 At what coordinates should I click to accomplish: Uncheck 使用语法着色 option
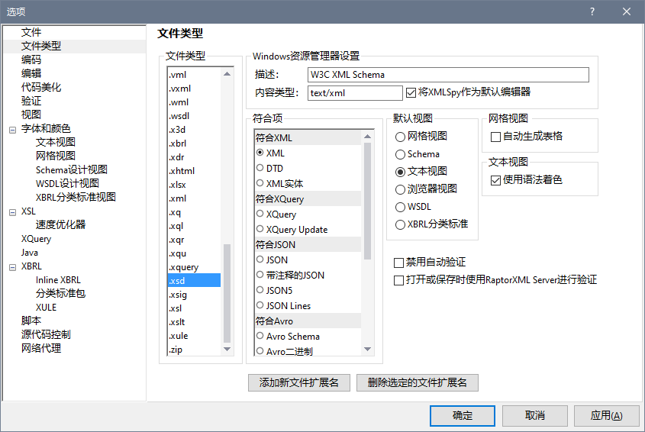click(495, 180)
